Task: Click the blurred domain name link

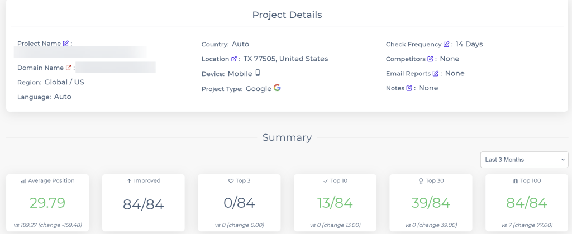Action: 115,68
